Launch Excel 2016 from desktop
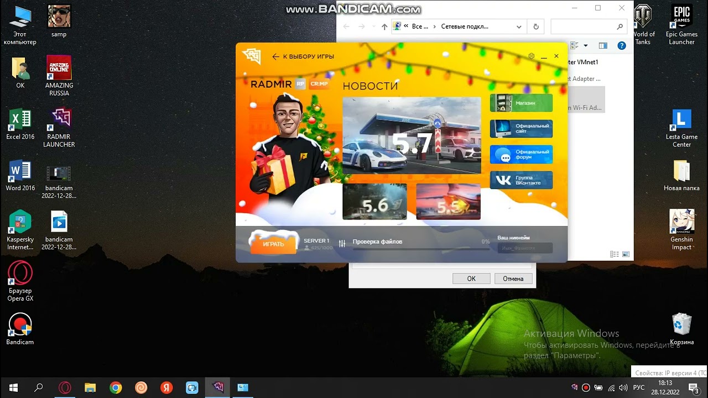Image resolution: width=708 pixels, height=398 pixels. pos(20,124)
